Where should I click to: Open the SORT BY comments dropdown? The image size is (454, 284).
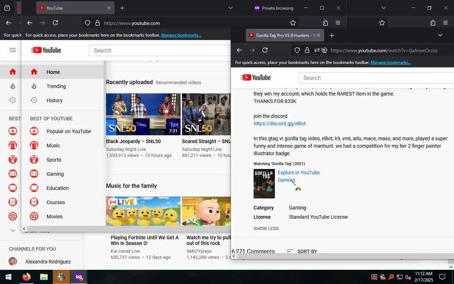[x=302, y=251]
